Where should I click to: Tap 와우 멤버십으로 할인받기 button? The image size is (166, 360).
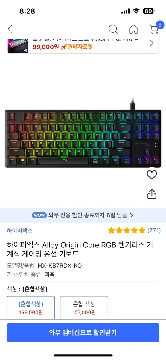click(x=83, y=332)
